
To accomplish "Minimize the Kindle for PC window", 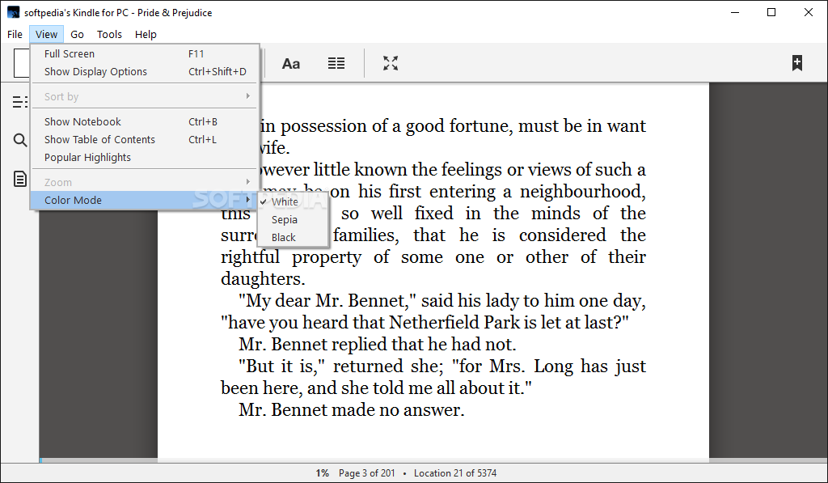I will click(x=735, y=13).
